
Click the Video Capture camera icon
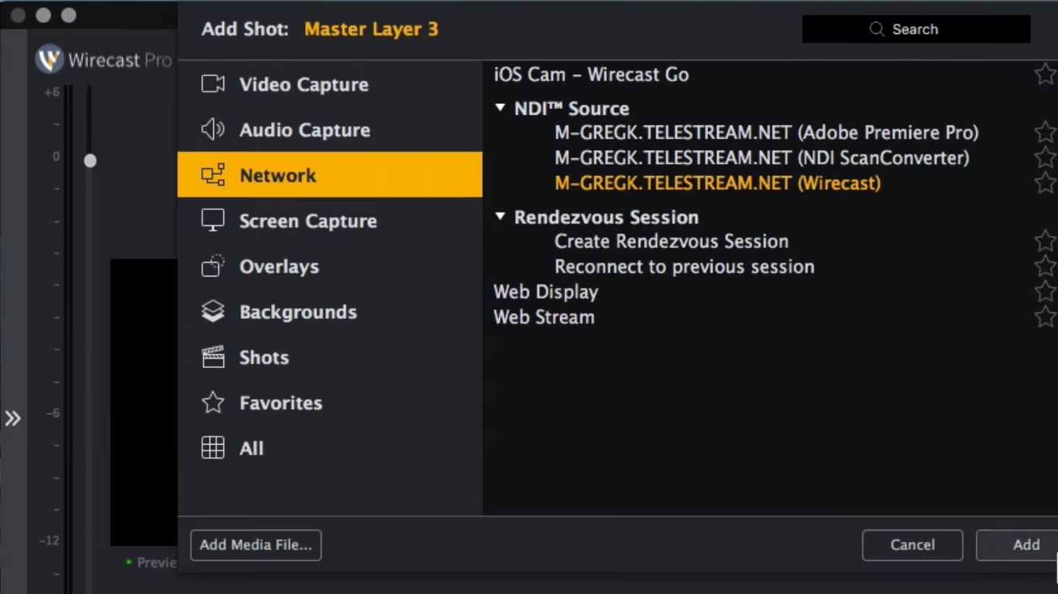click(213, 84)
